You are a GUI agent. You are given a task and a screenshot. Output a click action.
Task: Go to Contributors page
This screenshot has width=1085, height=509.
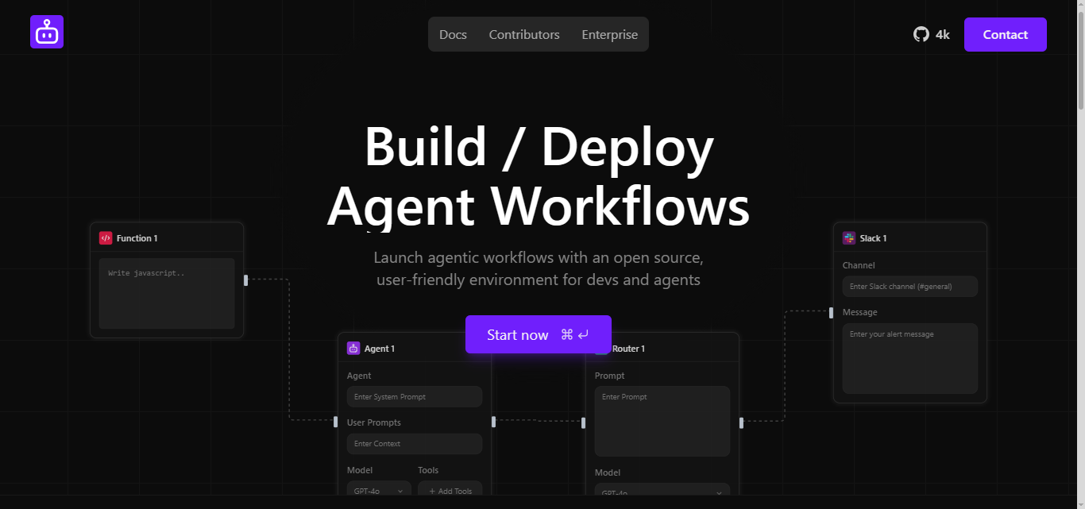pyautogui.click(x=524, y=35)
